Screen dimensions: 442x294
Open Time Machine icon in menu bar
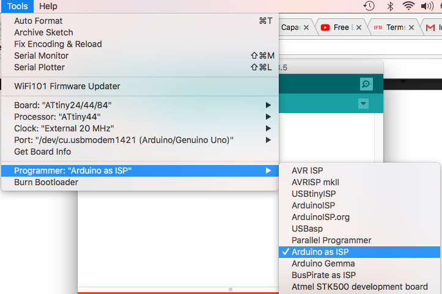point(369,6)
